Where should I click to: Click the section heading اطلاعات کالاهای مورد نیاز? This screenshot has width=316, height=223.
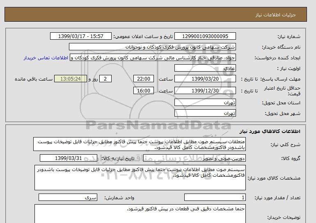point(270,131)
